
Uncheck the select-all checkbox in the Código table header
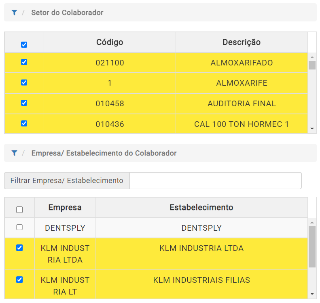(x=24, y=44)
